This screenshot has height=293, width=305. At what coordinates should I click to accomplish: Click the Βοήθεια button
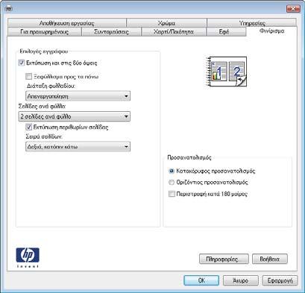tap(270, 259)
